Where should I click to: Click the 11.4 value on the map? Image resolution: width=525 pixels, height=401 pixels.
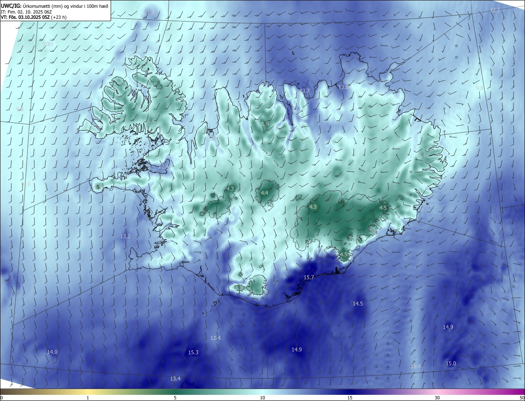click(415, 366)
